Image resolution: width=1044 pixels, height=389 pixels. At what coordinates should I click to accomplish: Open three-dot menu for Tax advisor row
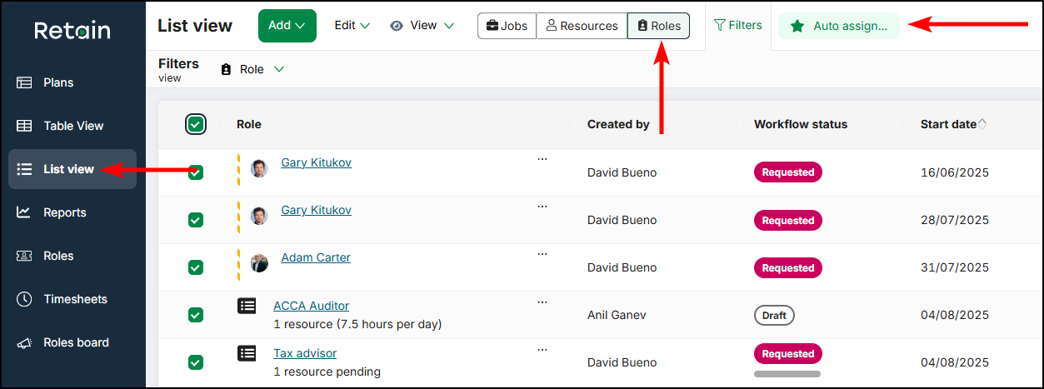click(542, 349)
